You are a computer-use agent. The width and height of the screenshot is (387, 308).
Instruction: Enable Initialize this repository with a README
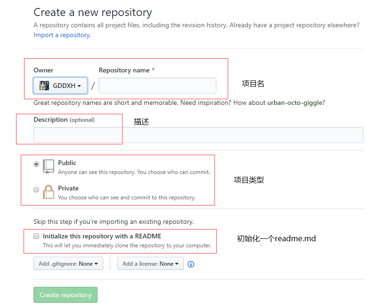pyautogui.click(x=36, y=236)
